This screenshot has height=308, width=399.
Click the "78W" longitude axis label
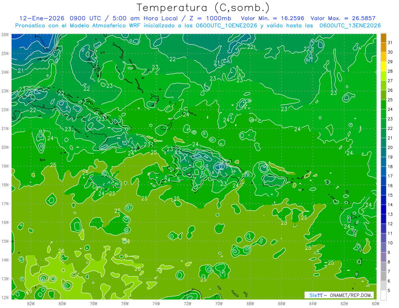pyautogui.click(x=93, y=303)
